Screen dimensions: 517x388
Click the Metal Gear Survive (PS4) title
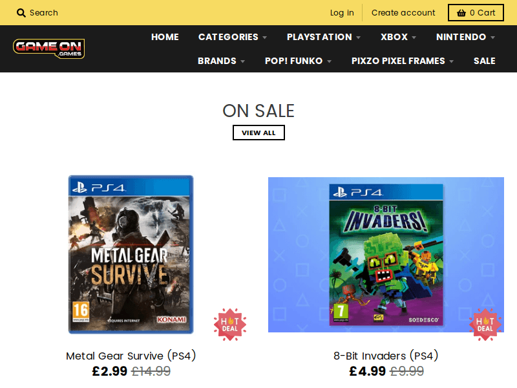pyautogui.click(x=131, y=356)
